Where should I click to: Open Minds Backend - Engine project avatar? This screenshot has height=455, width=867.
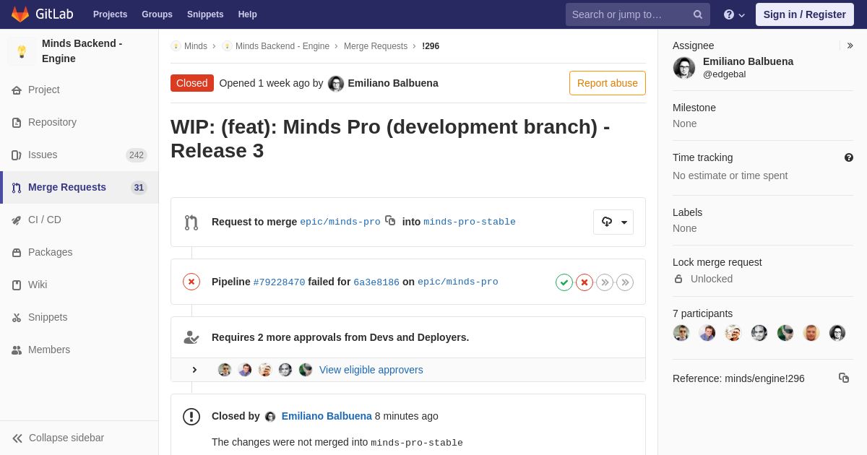[x=22, y=51]
